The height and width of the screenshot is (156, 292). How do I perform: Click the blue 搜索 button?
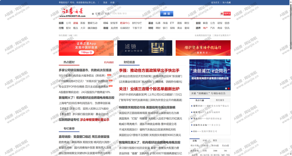[166, 14]
